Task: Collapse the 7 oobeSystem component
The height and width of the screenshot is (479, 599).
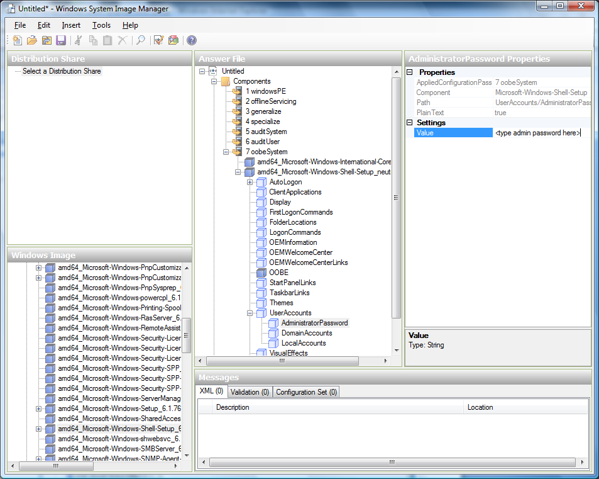Action: pyautogui.click(x=224, y=152)
